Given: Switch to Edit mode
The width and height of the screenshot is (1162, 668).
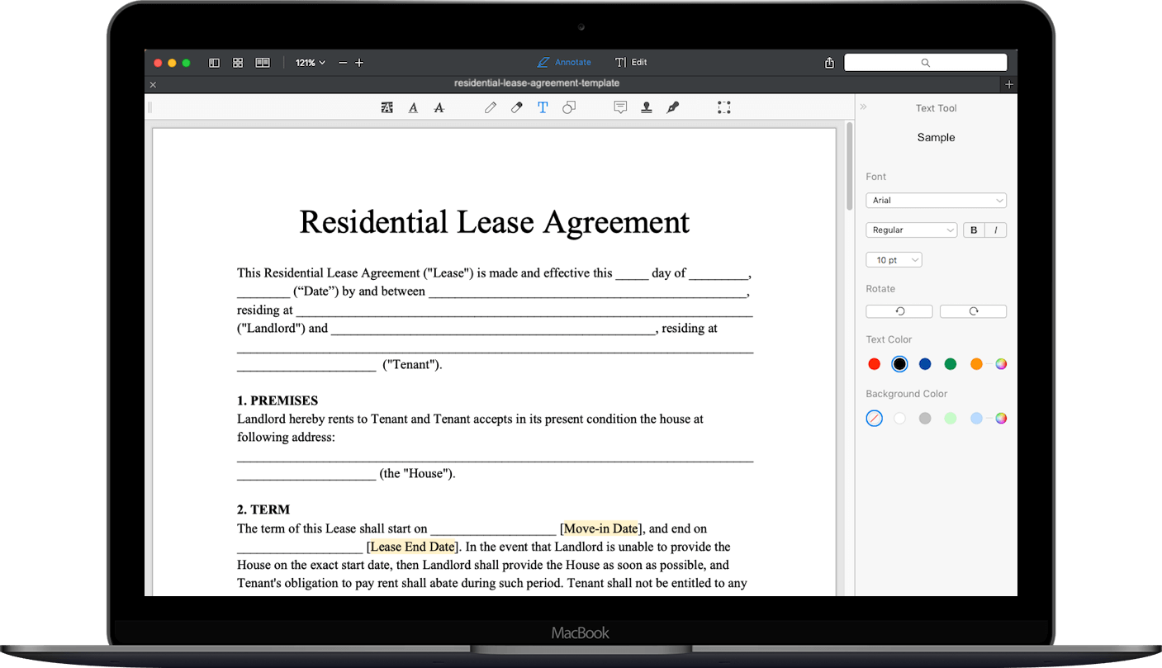Looking at the screenshot, I should (631, 62).
